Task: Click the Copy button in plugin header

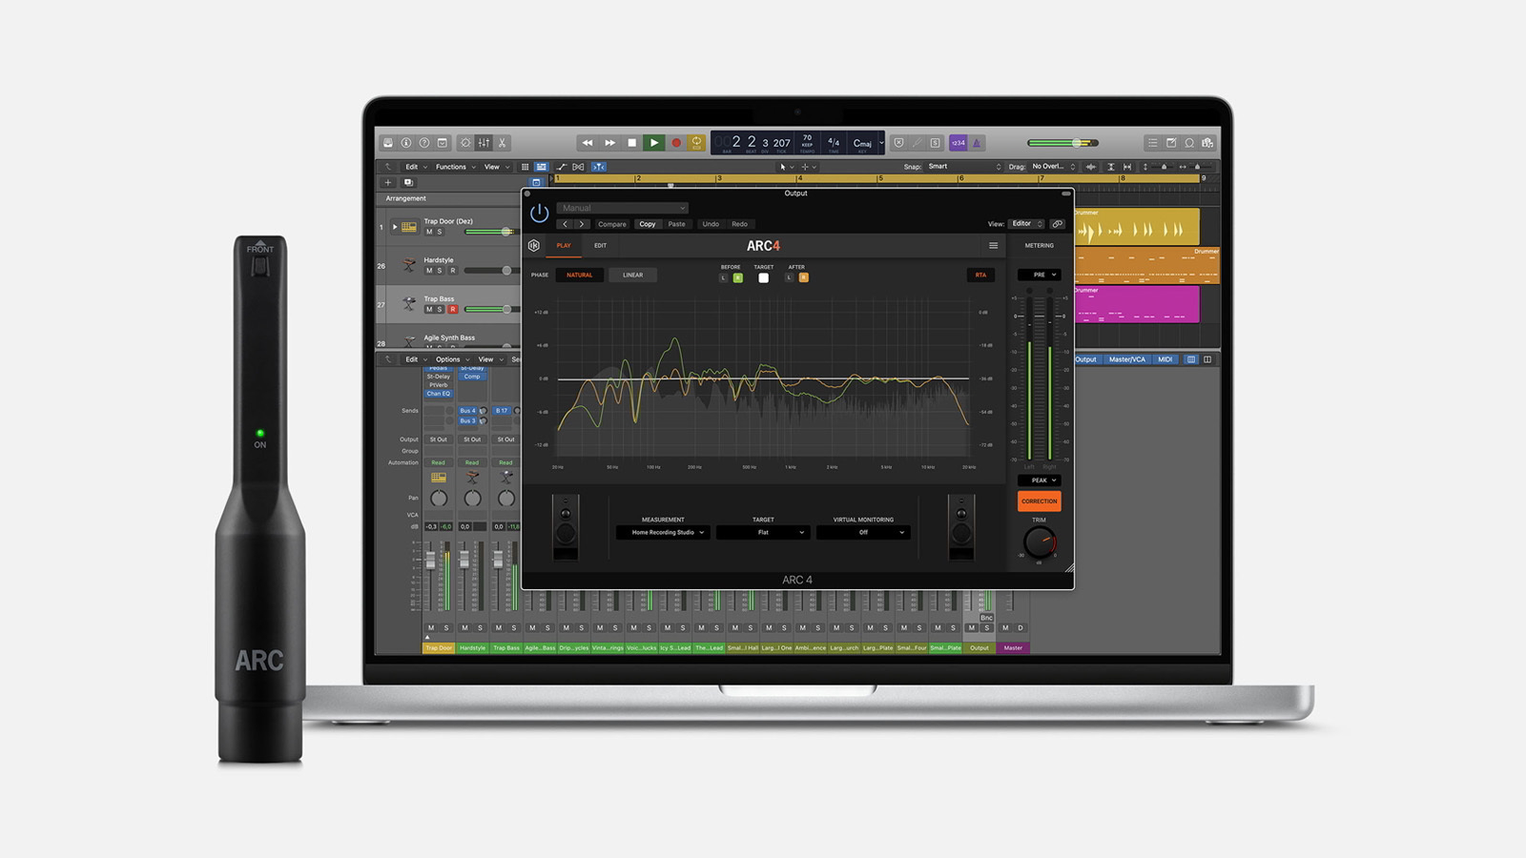Action: (648, 224)
